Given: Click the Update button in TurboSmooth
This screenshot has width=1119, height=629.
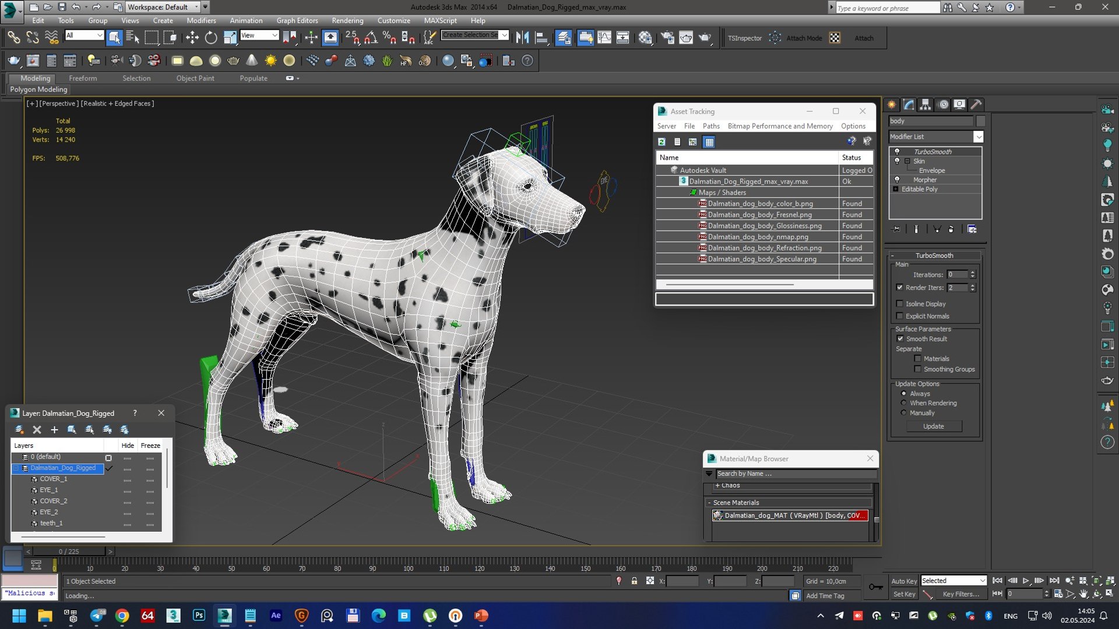Looking at the screenshot, I should [x=934, y=427].
